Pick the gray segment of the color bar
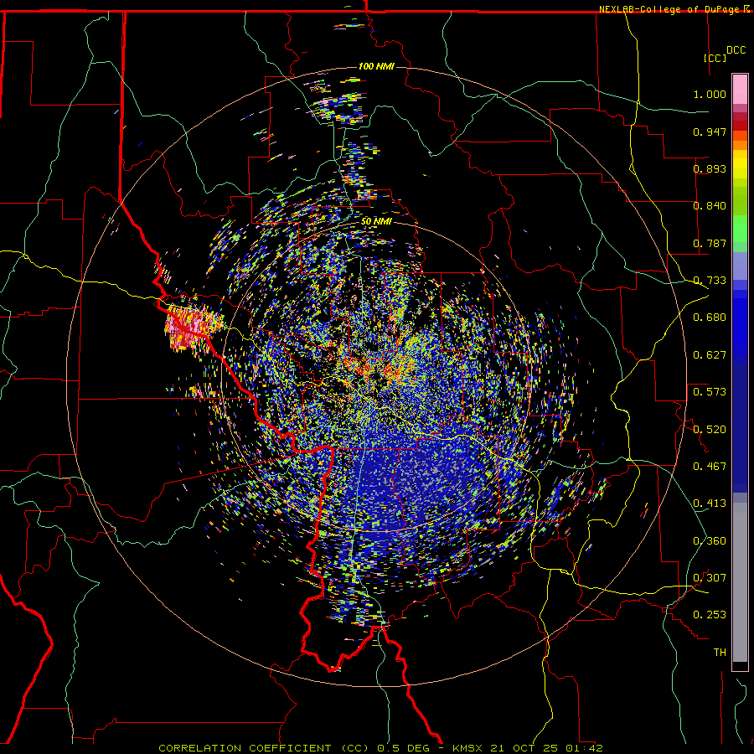The width and height of the screenshot is (754, 754). (740, 582)
